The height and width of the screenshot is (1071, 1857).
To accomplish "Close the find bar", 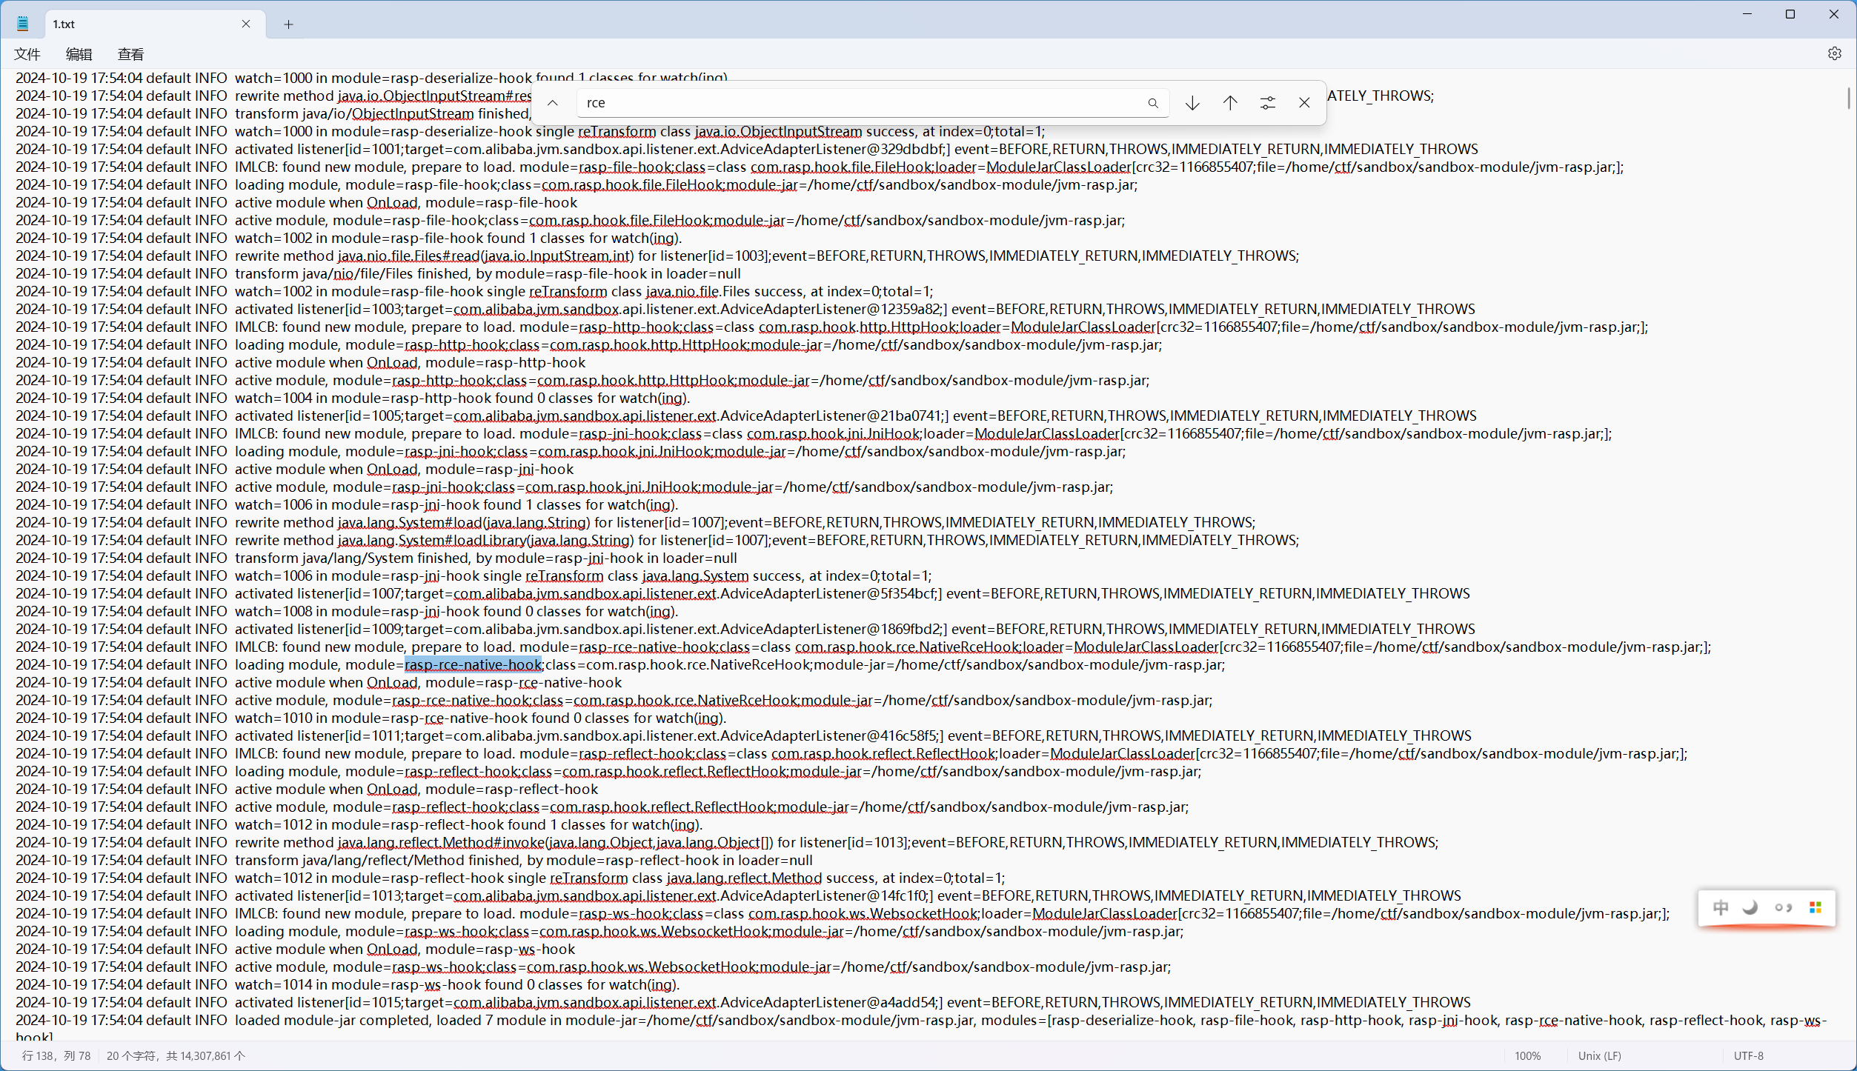I will pos(1304,103).
